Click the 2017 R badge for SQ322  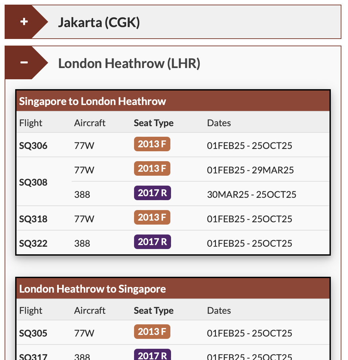point(152,242)
